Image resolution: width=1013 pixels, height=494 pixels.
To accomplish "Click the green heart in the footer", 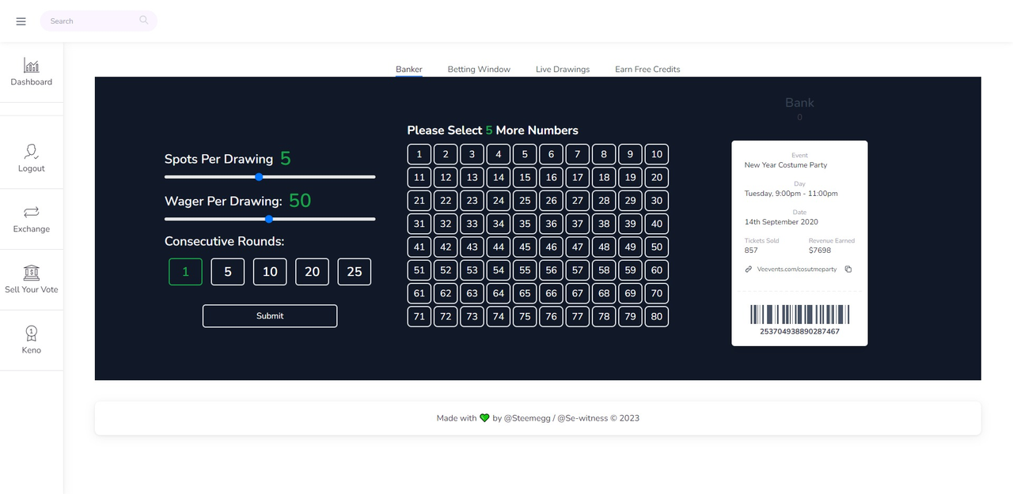I will tap(484, 418).
